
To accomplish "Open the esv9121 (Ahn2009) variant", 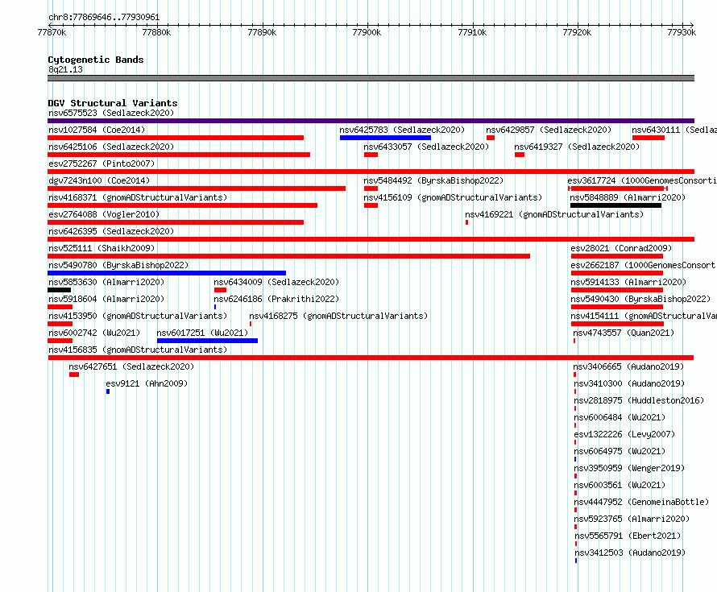I will click(147, 383).
